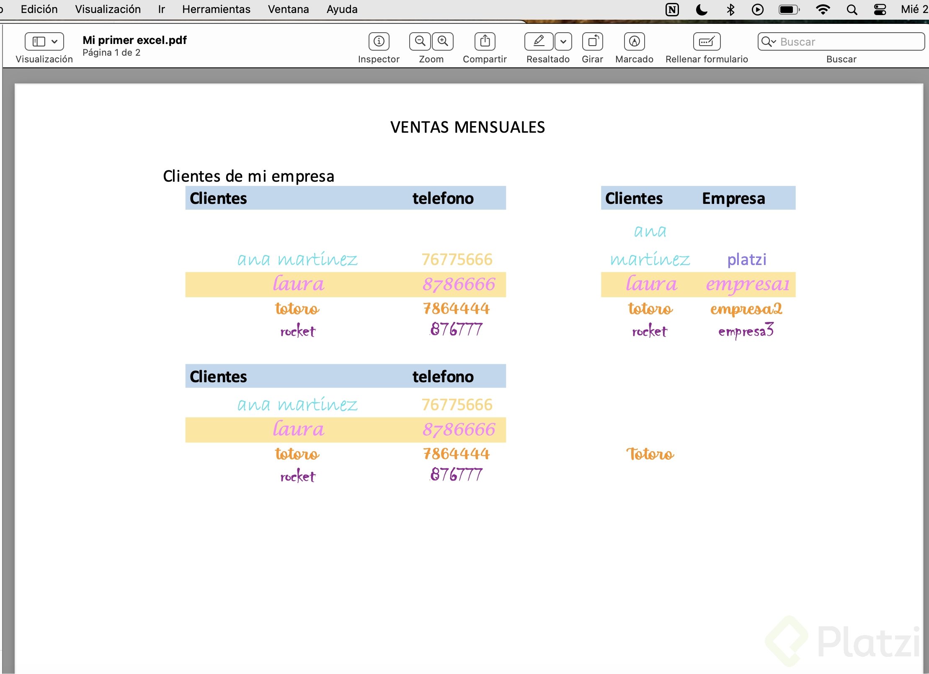Screen dimensions: 929x674
Task: Open the Bluetooth status icon
Action: tap(730, 10)
